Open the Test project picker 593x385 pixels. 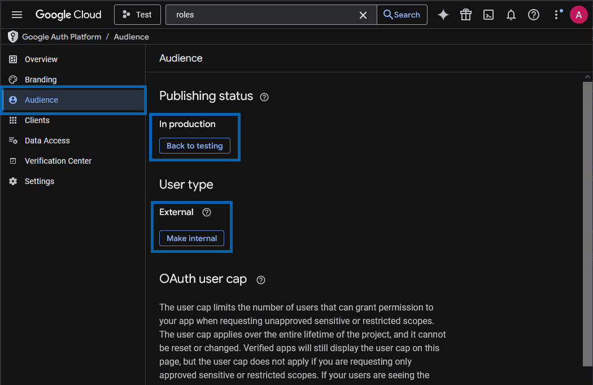point(137,15)
